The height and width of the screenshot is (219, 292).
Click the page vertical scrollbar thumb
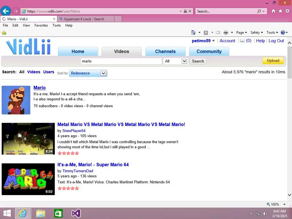click(x=290, y=62)
